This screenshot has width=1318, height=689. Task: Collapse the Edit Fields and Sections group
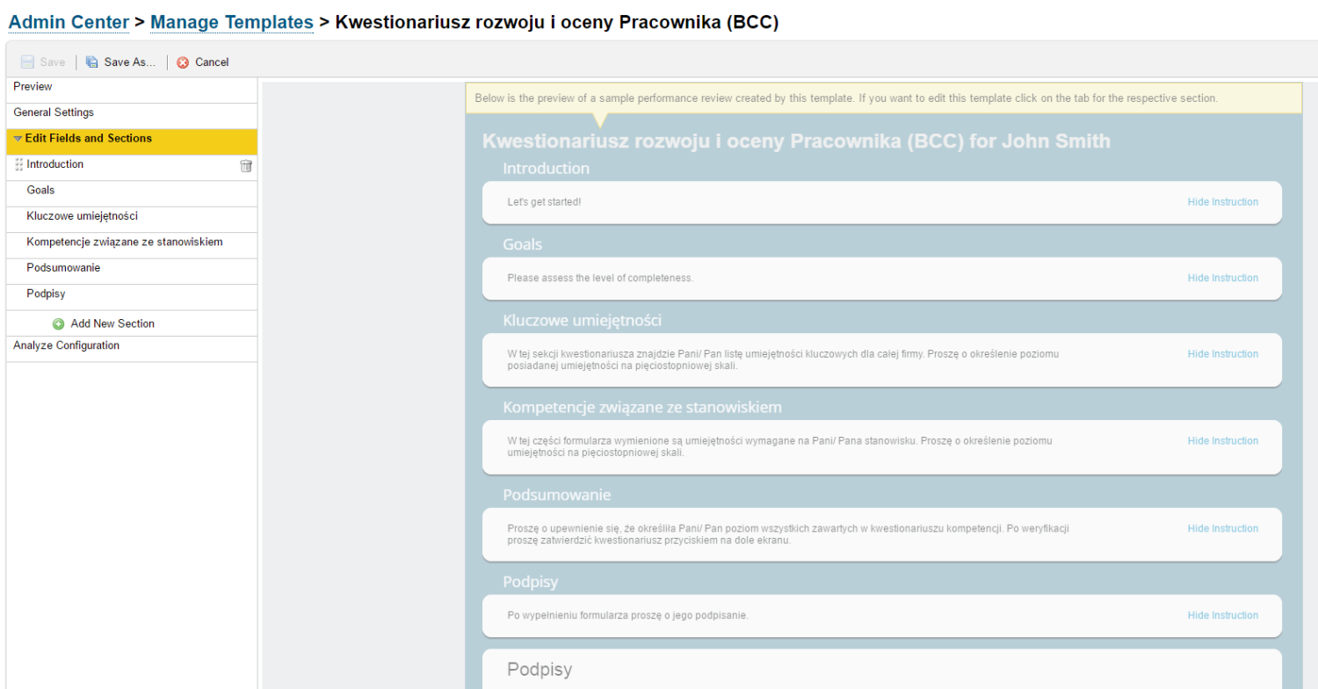(x=18, y=139)
